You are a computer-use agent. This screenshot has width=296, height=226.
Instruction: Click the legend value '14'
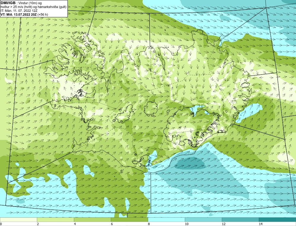pyautogui.click(x=260, y=224)
